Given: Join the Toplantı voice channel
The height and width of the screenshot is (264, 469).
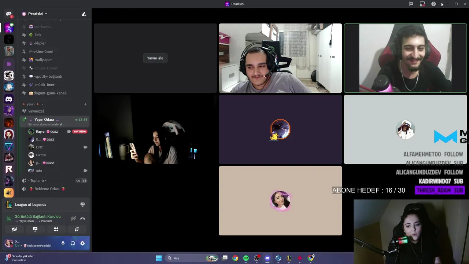Looking at the screenshot, I should (54, 180).
